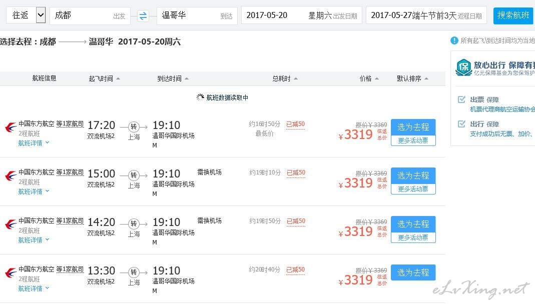Click the 保 guarantee shield icon
535x306 pixels.
click(463, 67)
